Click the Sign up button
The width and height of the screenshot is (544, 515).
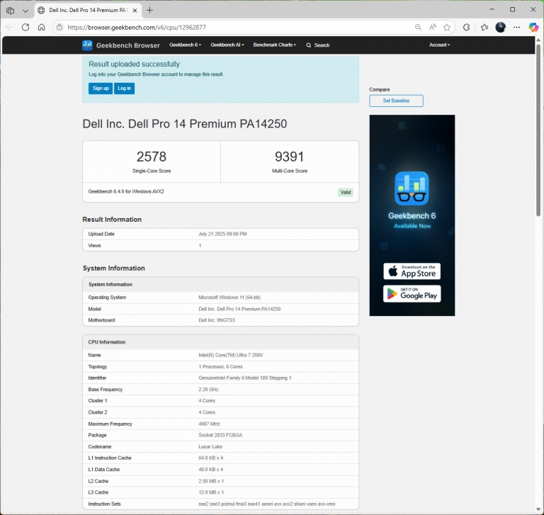point(101,89)
